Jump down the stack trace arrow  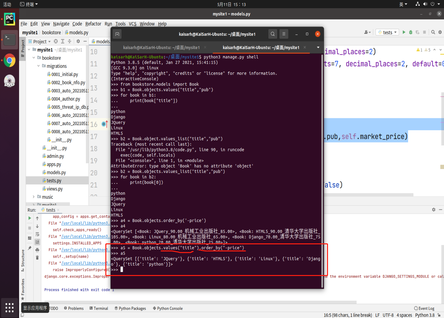37,226
